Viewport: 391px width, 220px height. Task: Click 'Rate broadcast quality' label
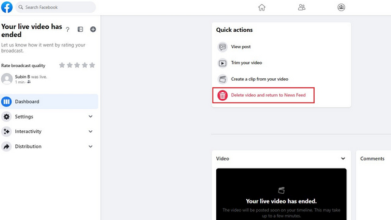(23, 65)
